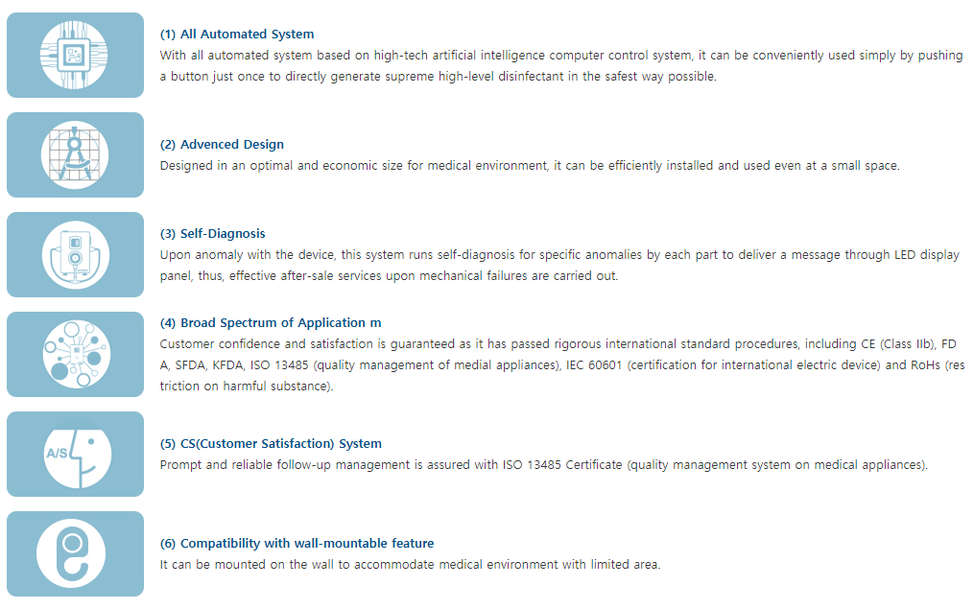
Task: Click the wall-mountable compatibility icon
Action: [x=75, y=554]
